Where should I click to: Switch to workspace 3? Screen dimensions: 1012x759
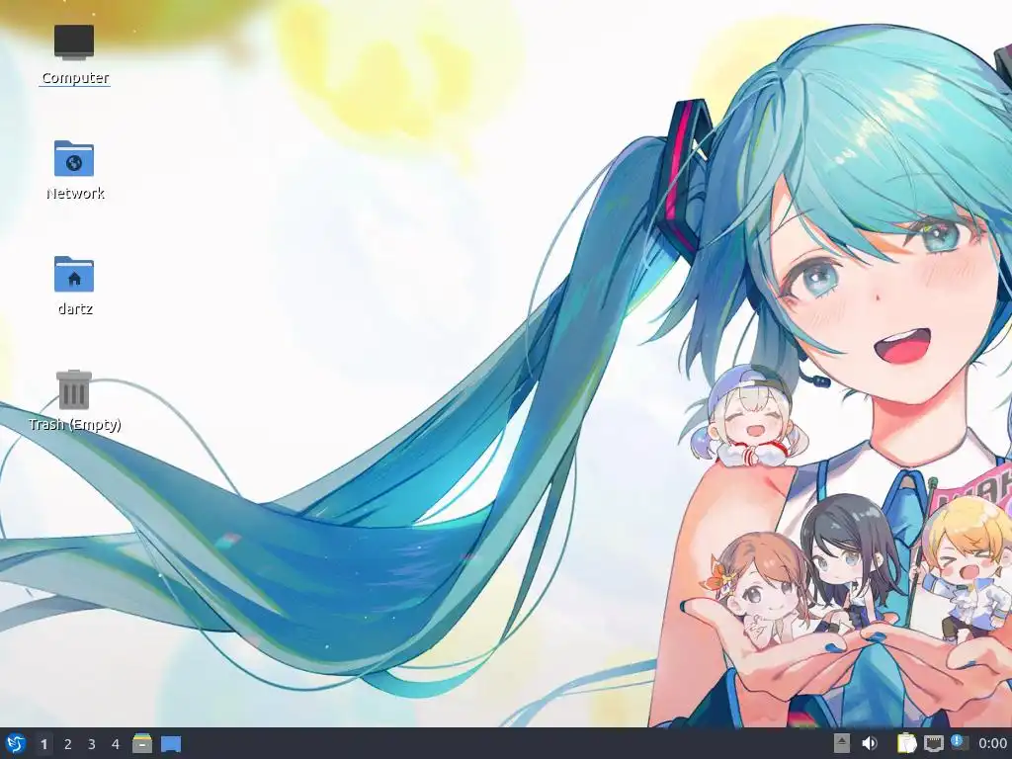pos(92,744)
